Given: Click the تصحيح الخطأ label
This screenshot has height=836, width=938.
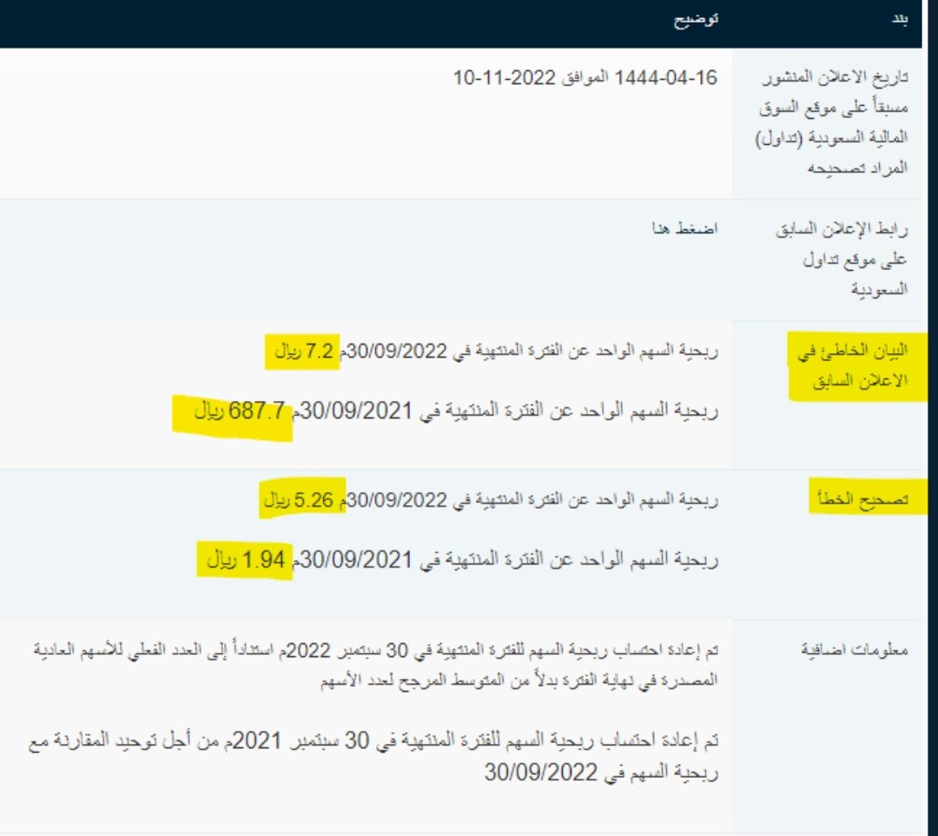Looking at the screenshot, I should tap(863, 498).
